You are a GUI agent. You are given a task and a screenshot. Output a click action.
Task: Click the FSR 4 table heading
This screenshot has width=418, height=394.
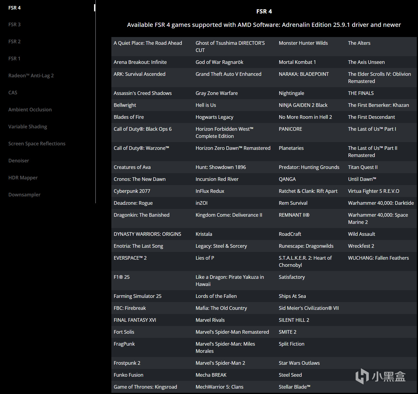264,11
